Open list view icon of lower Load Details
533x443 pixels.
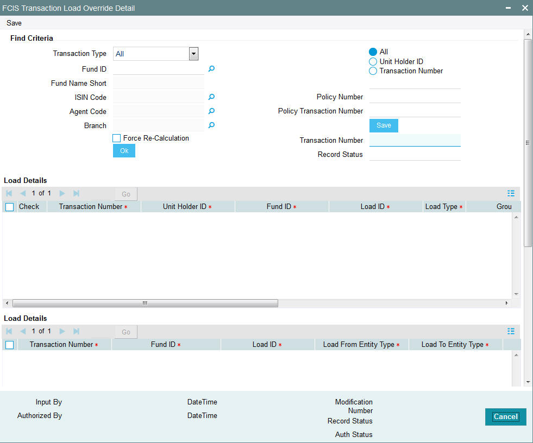511,331
